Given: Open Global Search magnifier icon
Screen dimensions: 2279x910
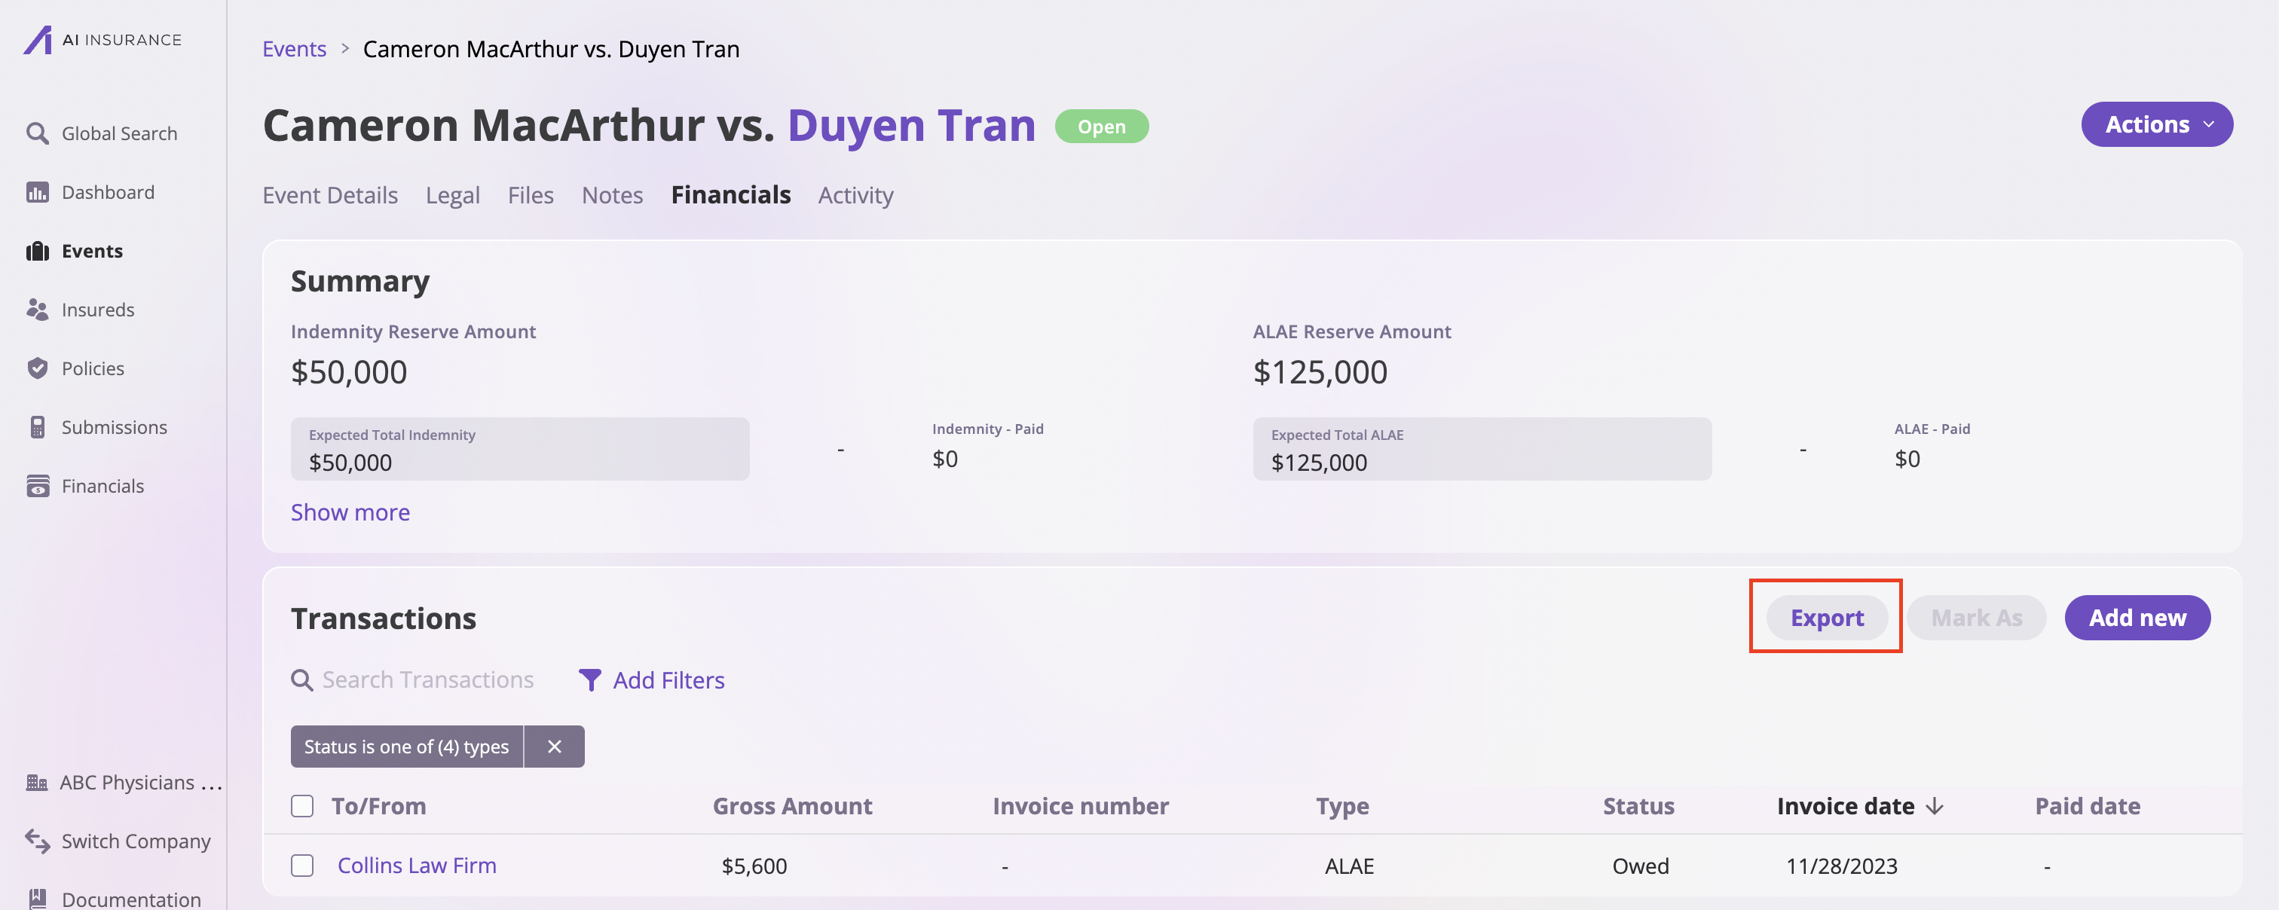Looking at the screenshot, I should click(37, 133).
